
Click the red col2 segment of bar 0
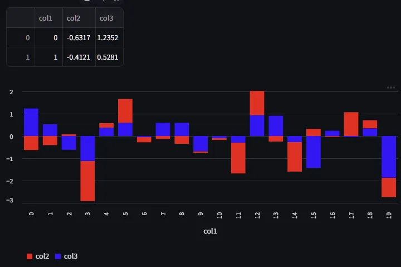click(x=31, y=143)
